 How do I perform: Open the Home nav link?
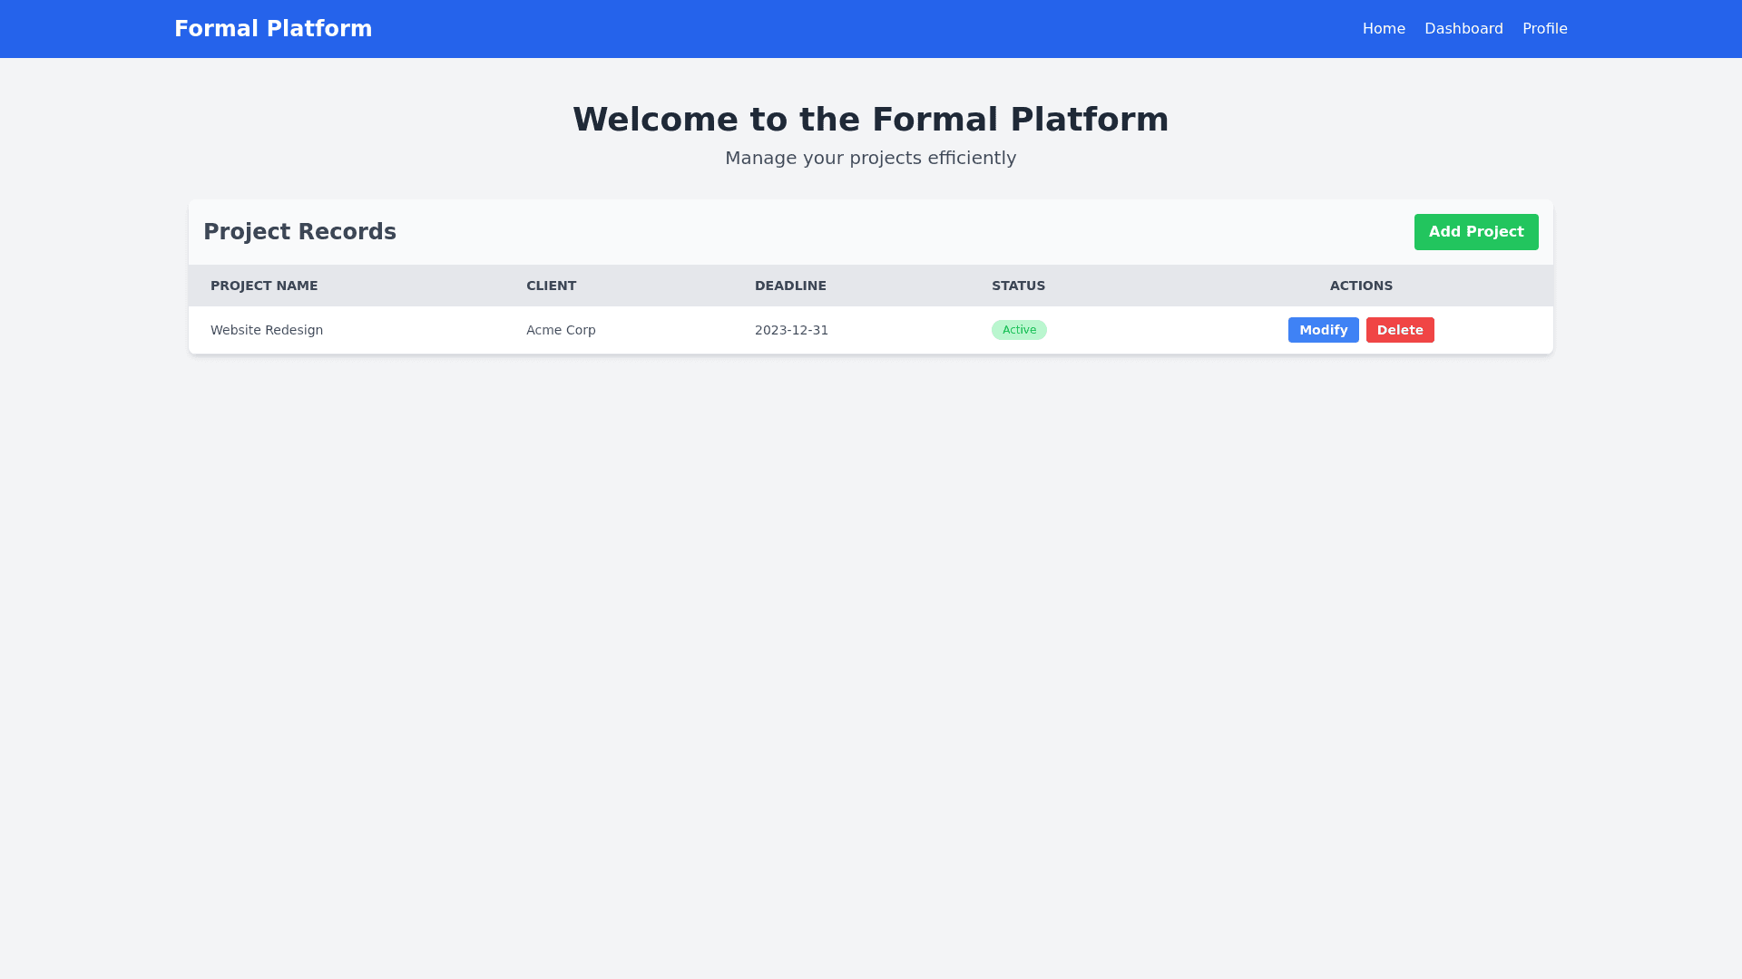click(1383, 29)
